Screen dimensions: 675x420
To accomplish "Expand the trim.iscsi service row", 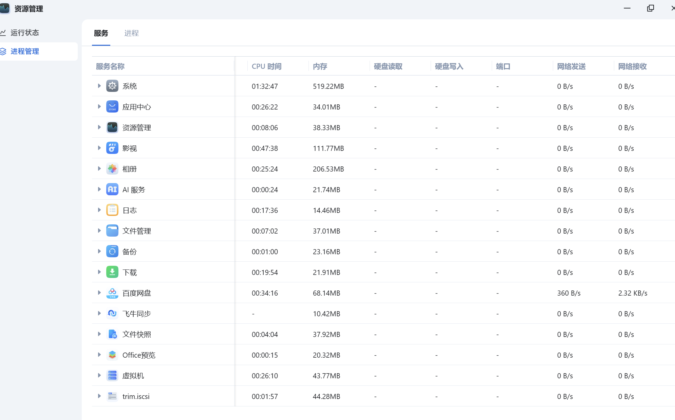I will (99, 396).
